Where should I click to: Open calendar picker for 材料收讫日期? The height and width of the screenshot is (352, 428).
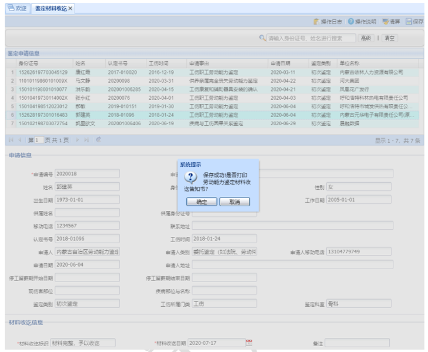[249, 343]
